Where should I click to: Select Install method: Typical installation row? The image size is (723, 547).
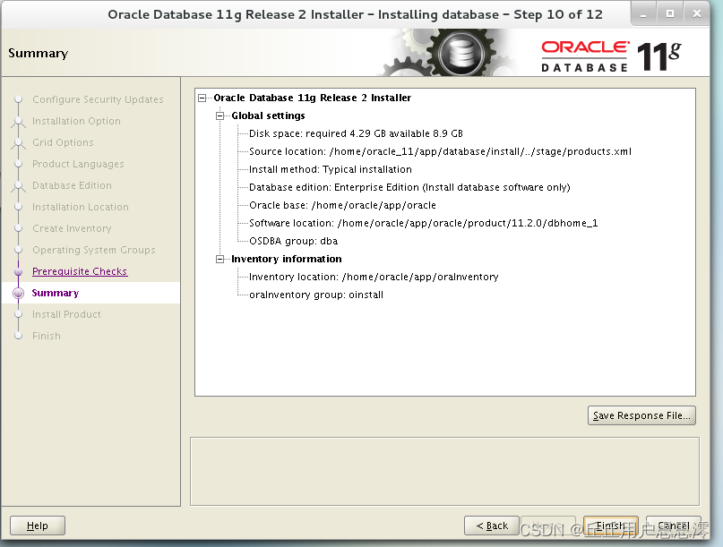[331, 169]
